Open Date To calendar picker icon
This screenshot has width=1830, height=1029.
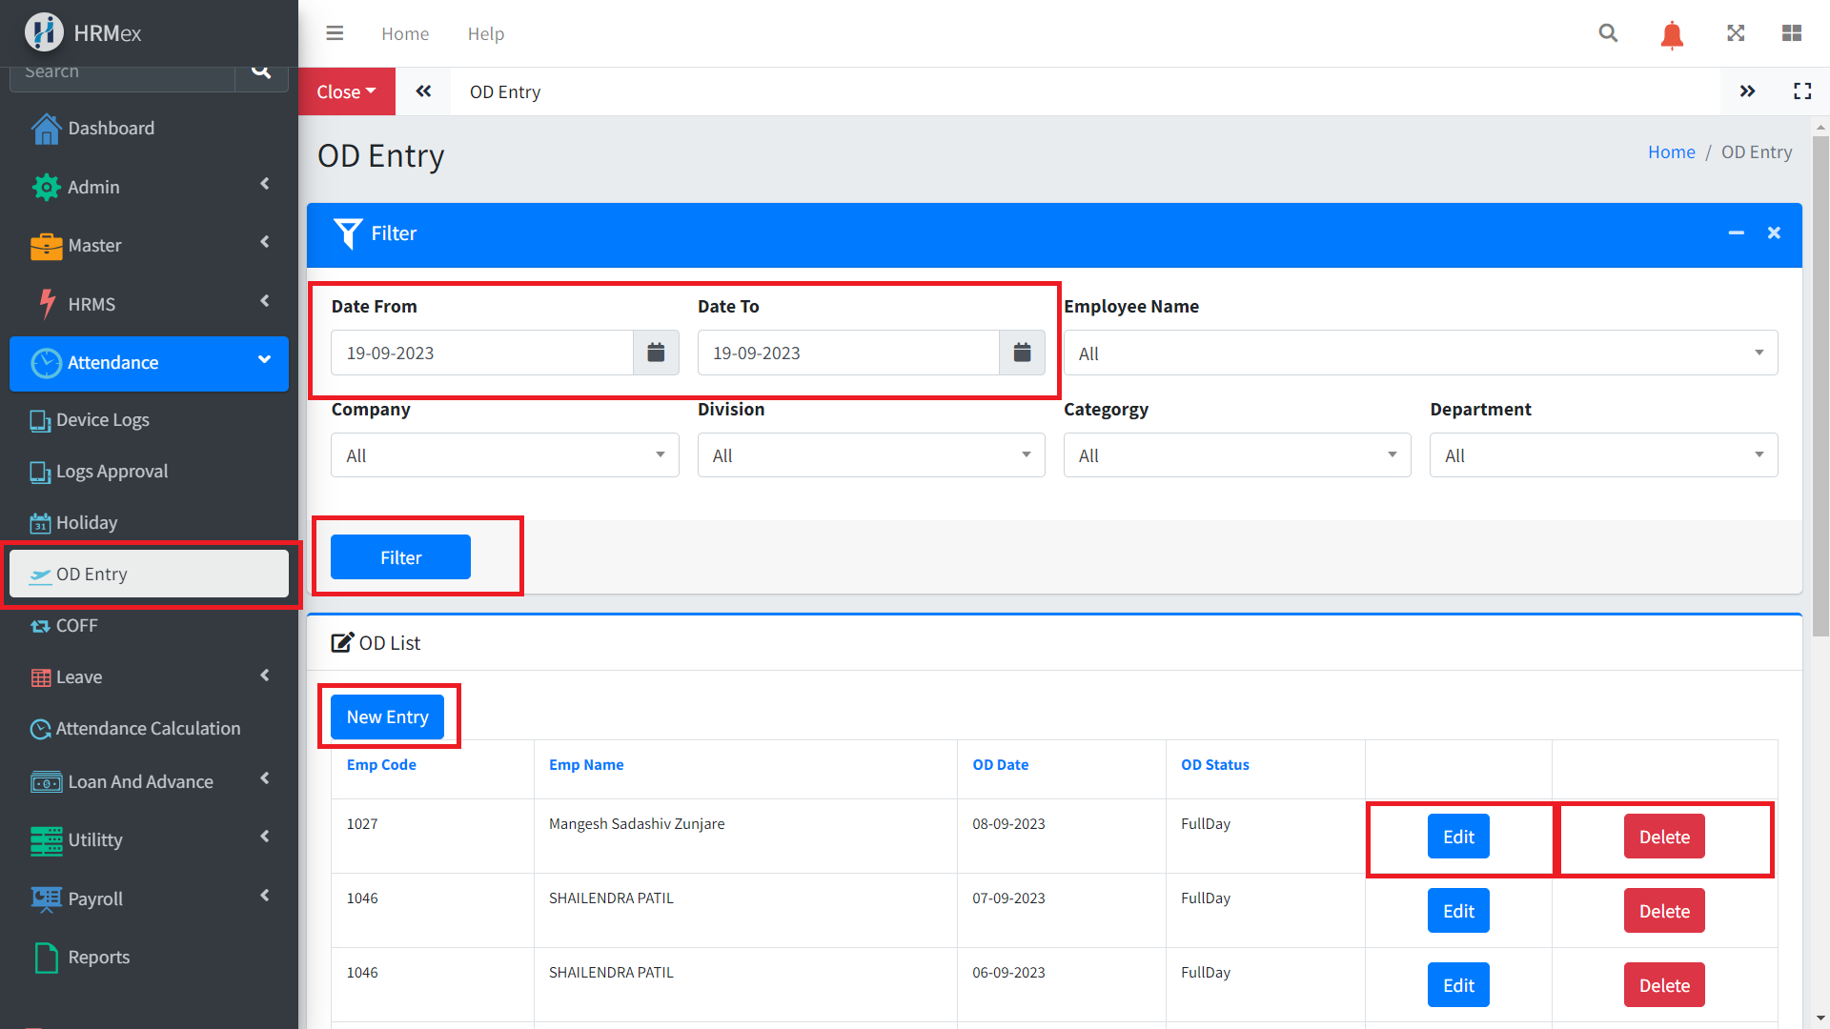(1022, 353)
